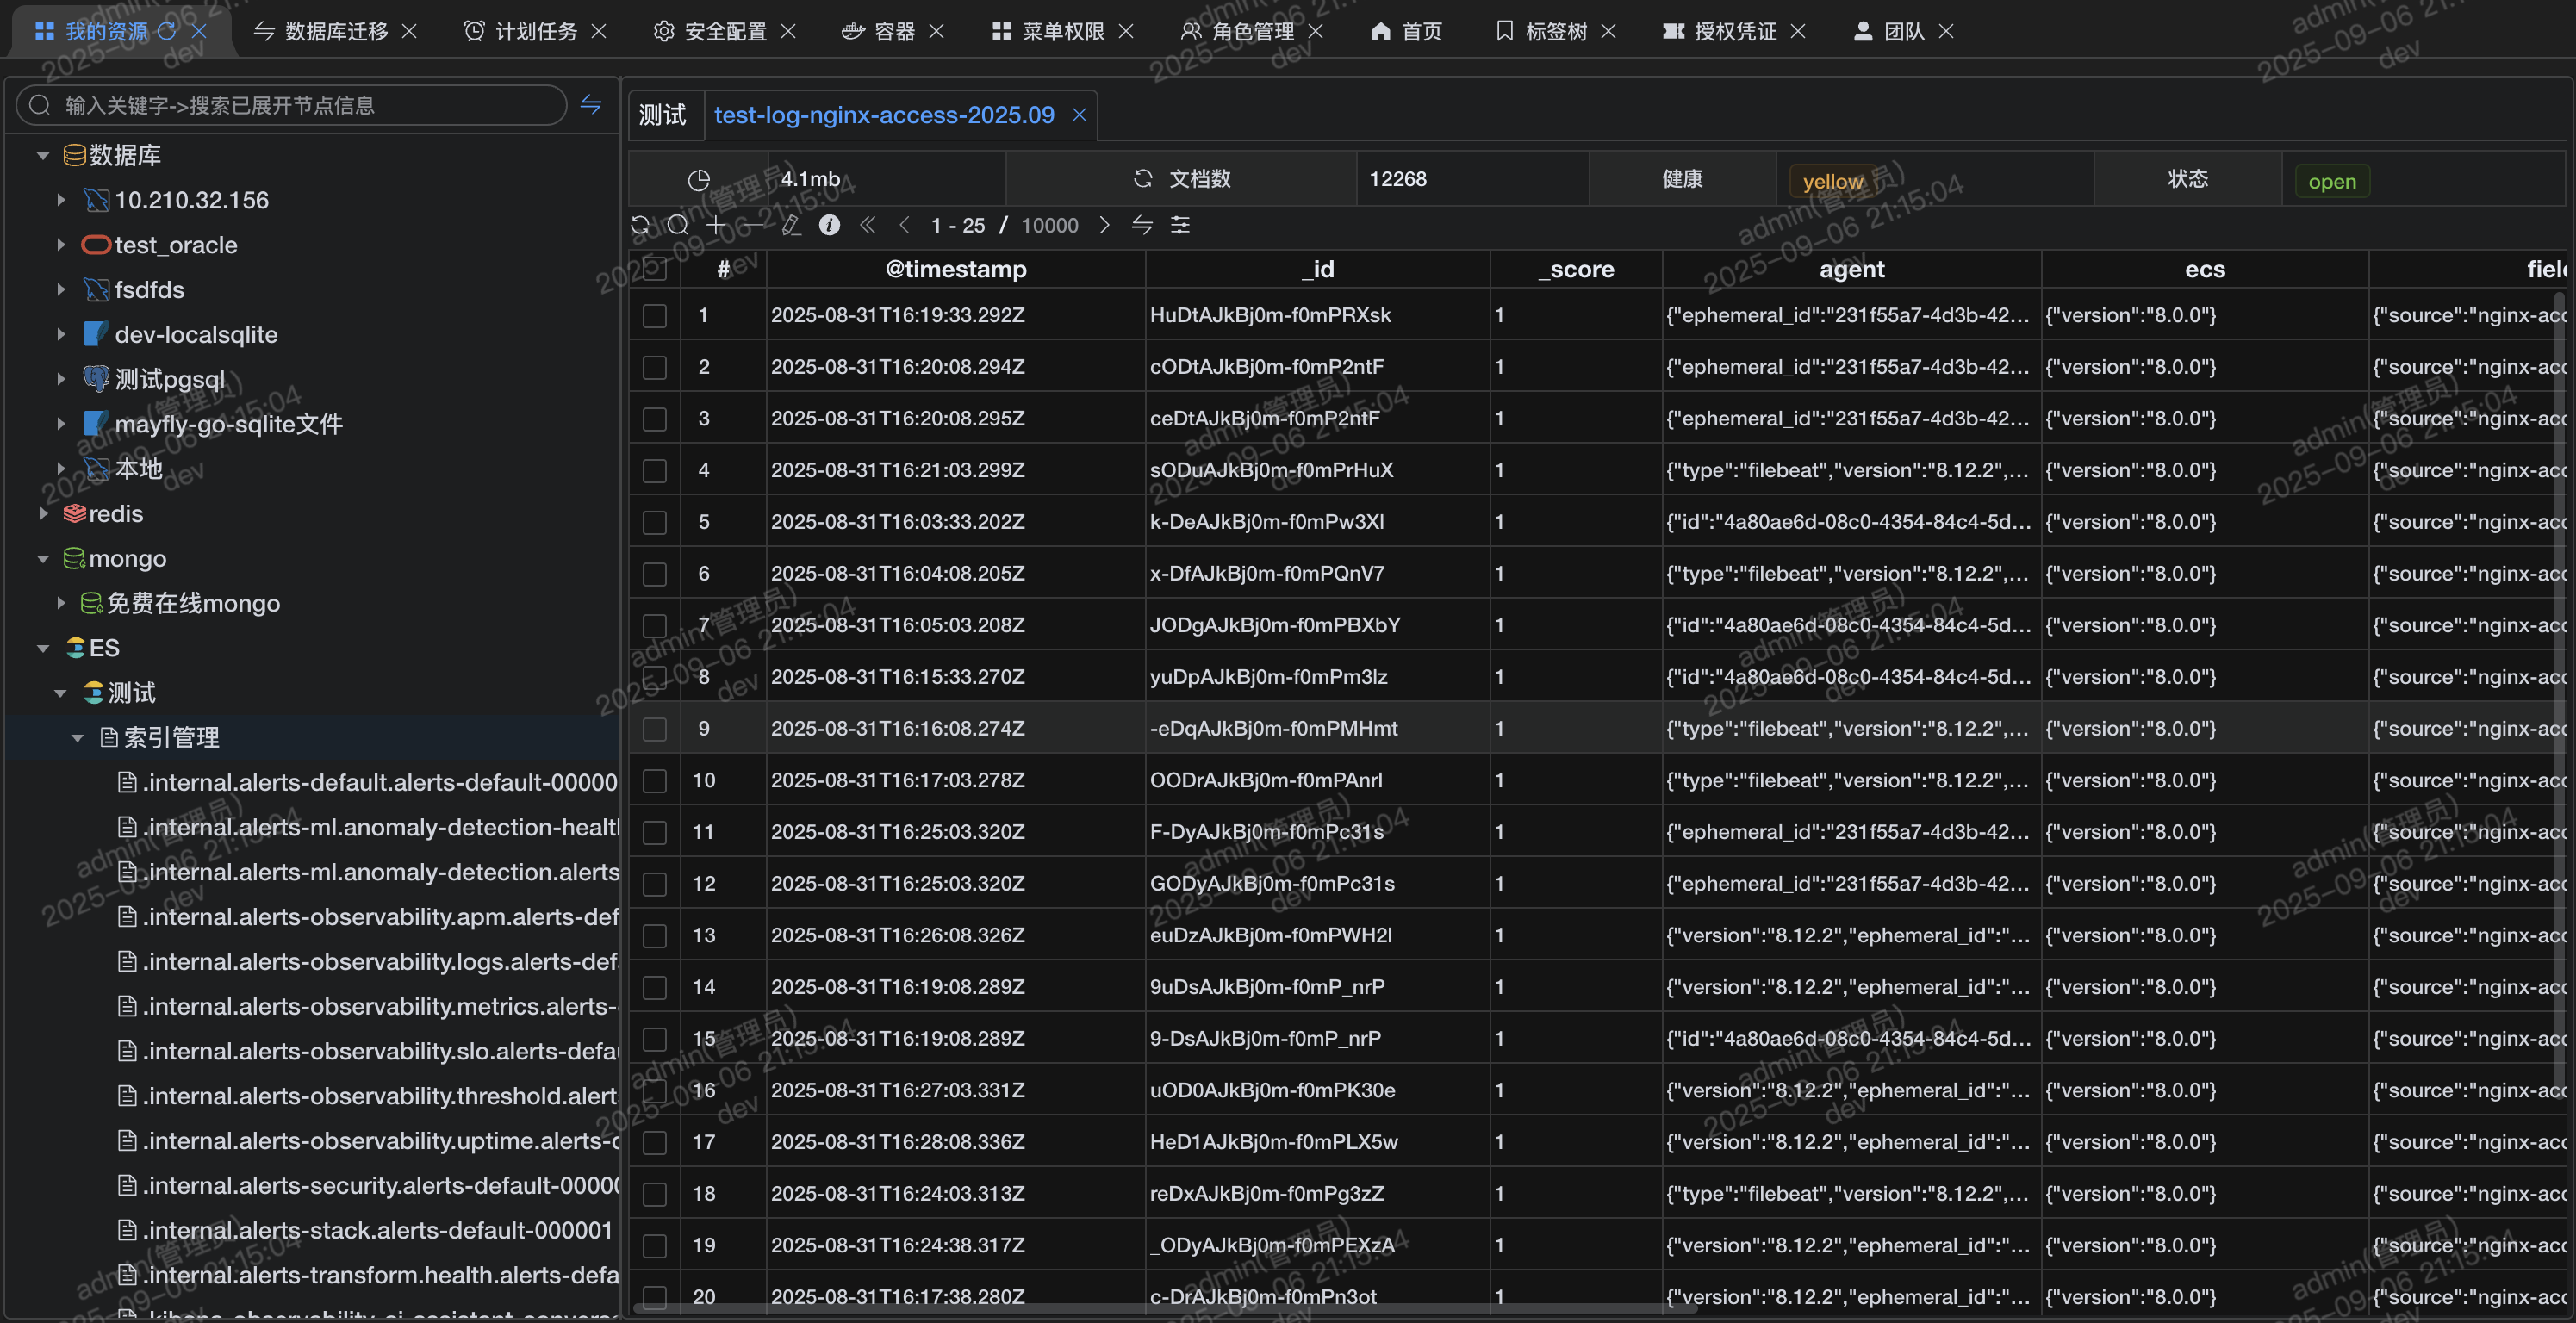The width and height of the screenshot is (2576, 1323).
Task: Check the row 2 checkbox
Action: click(x=655, y=368)
